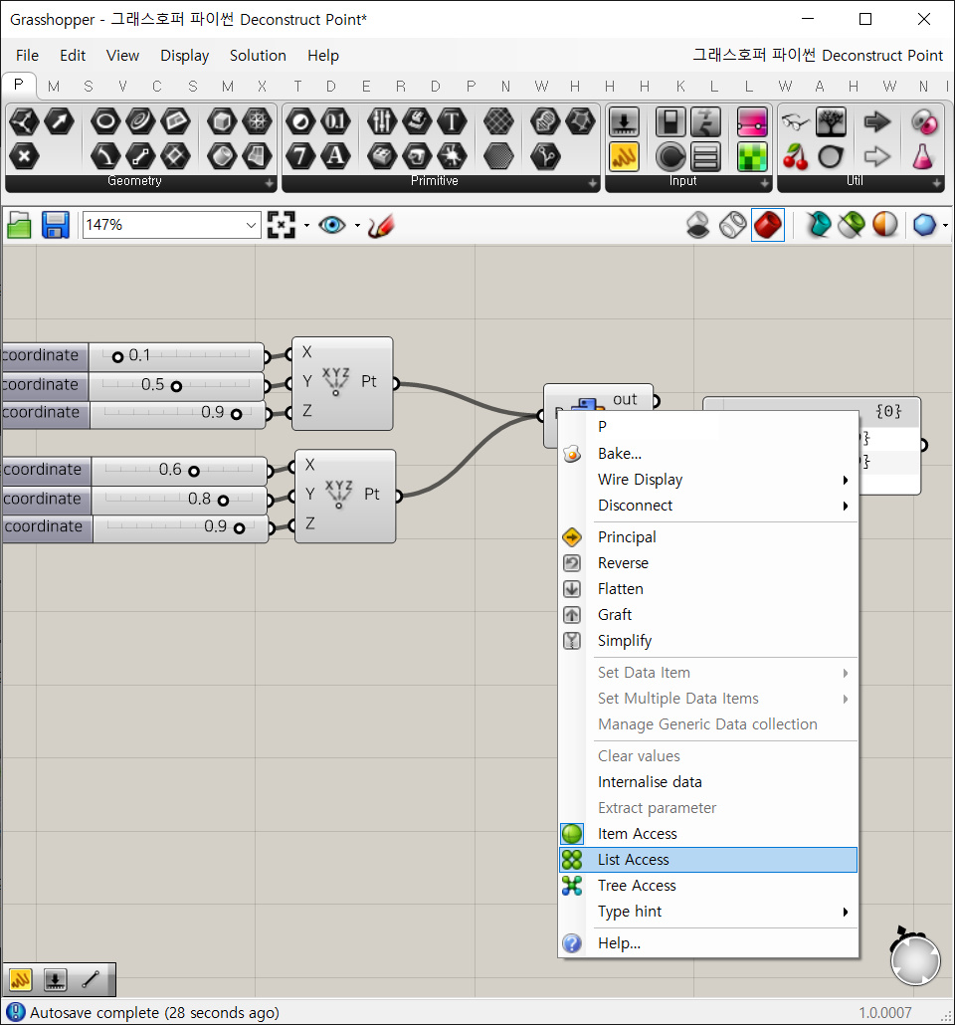This screenshot has width=955, height=1025.
Task: Expand the Input panel plus button
Action: pos(765,184)
